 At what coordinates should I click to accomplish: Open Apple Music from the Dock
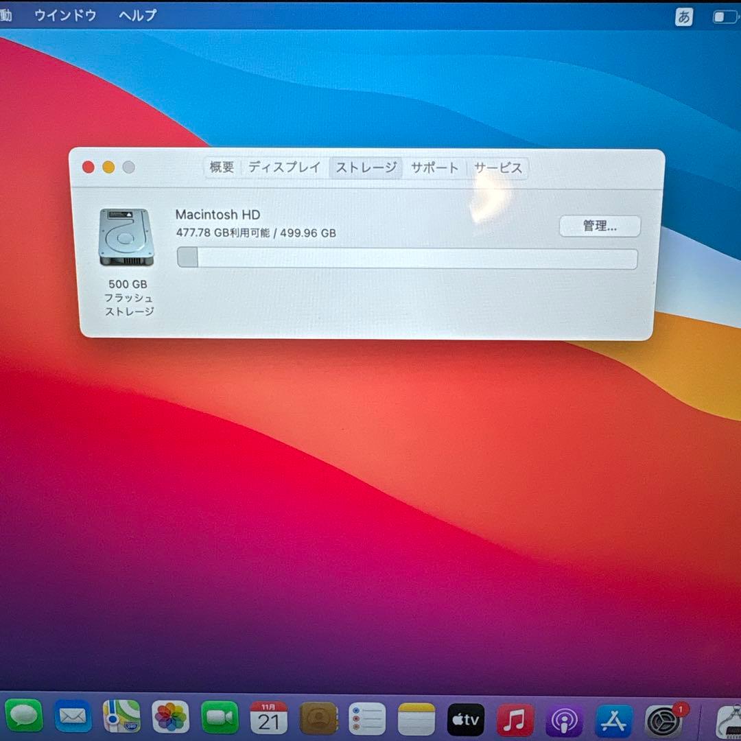(515, 722)
